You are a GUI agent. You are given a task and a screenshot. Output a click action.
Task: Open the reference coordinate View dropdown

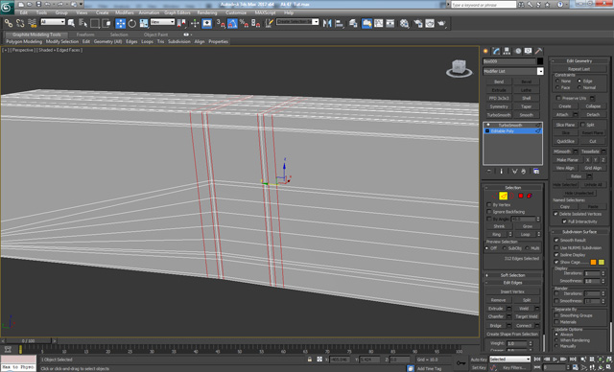[162, 22]
